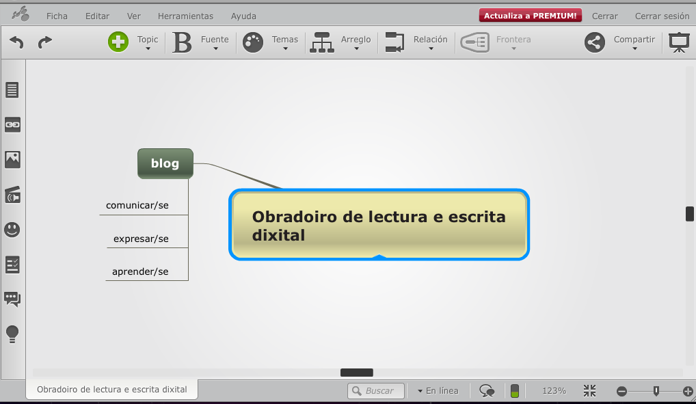
Task: Click Actualiza a PREMIUM button
Action: coord(531,16)
